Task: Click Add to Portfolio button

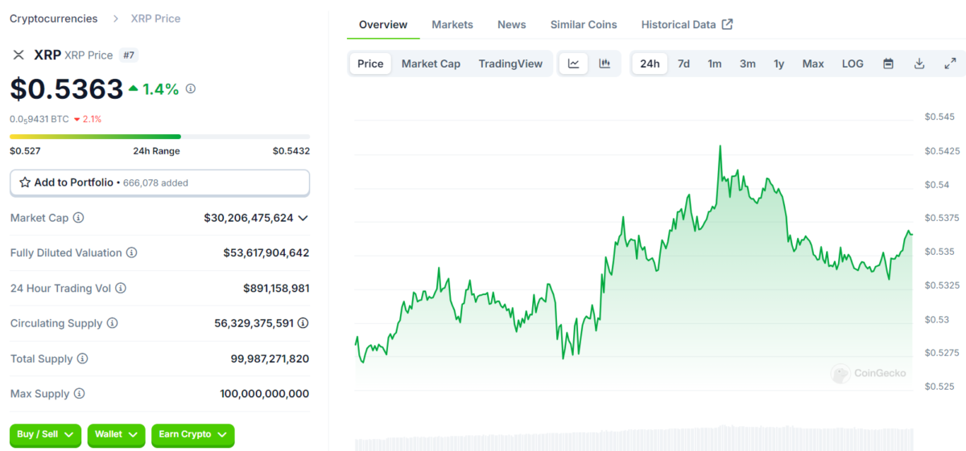Action: point(159,182)
